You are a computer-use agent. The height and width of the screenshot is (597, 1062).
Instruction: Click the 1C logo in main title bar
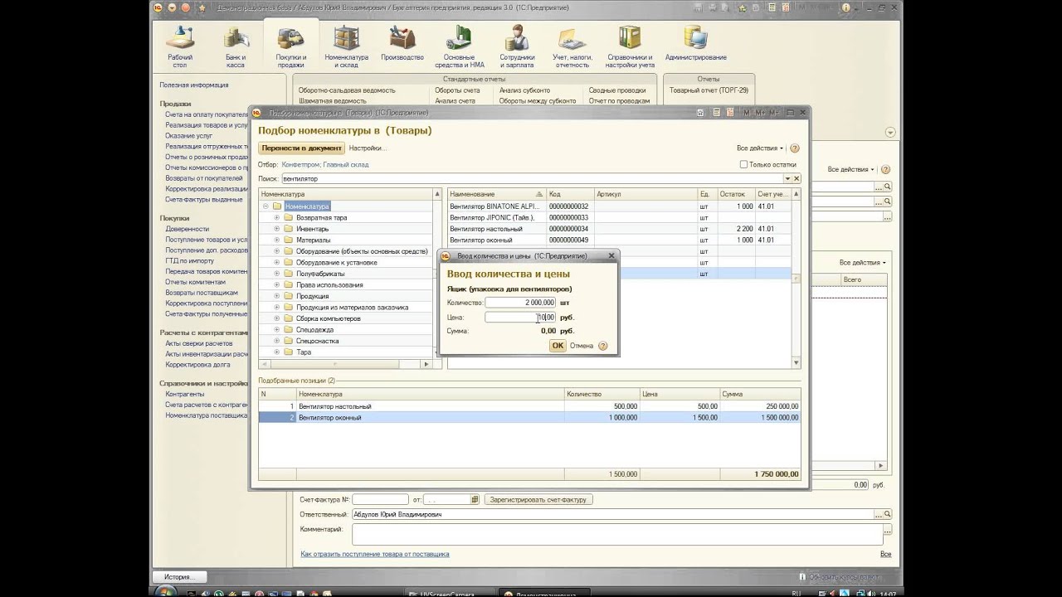(x=158, y=7)
